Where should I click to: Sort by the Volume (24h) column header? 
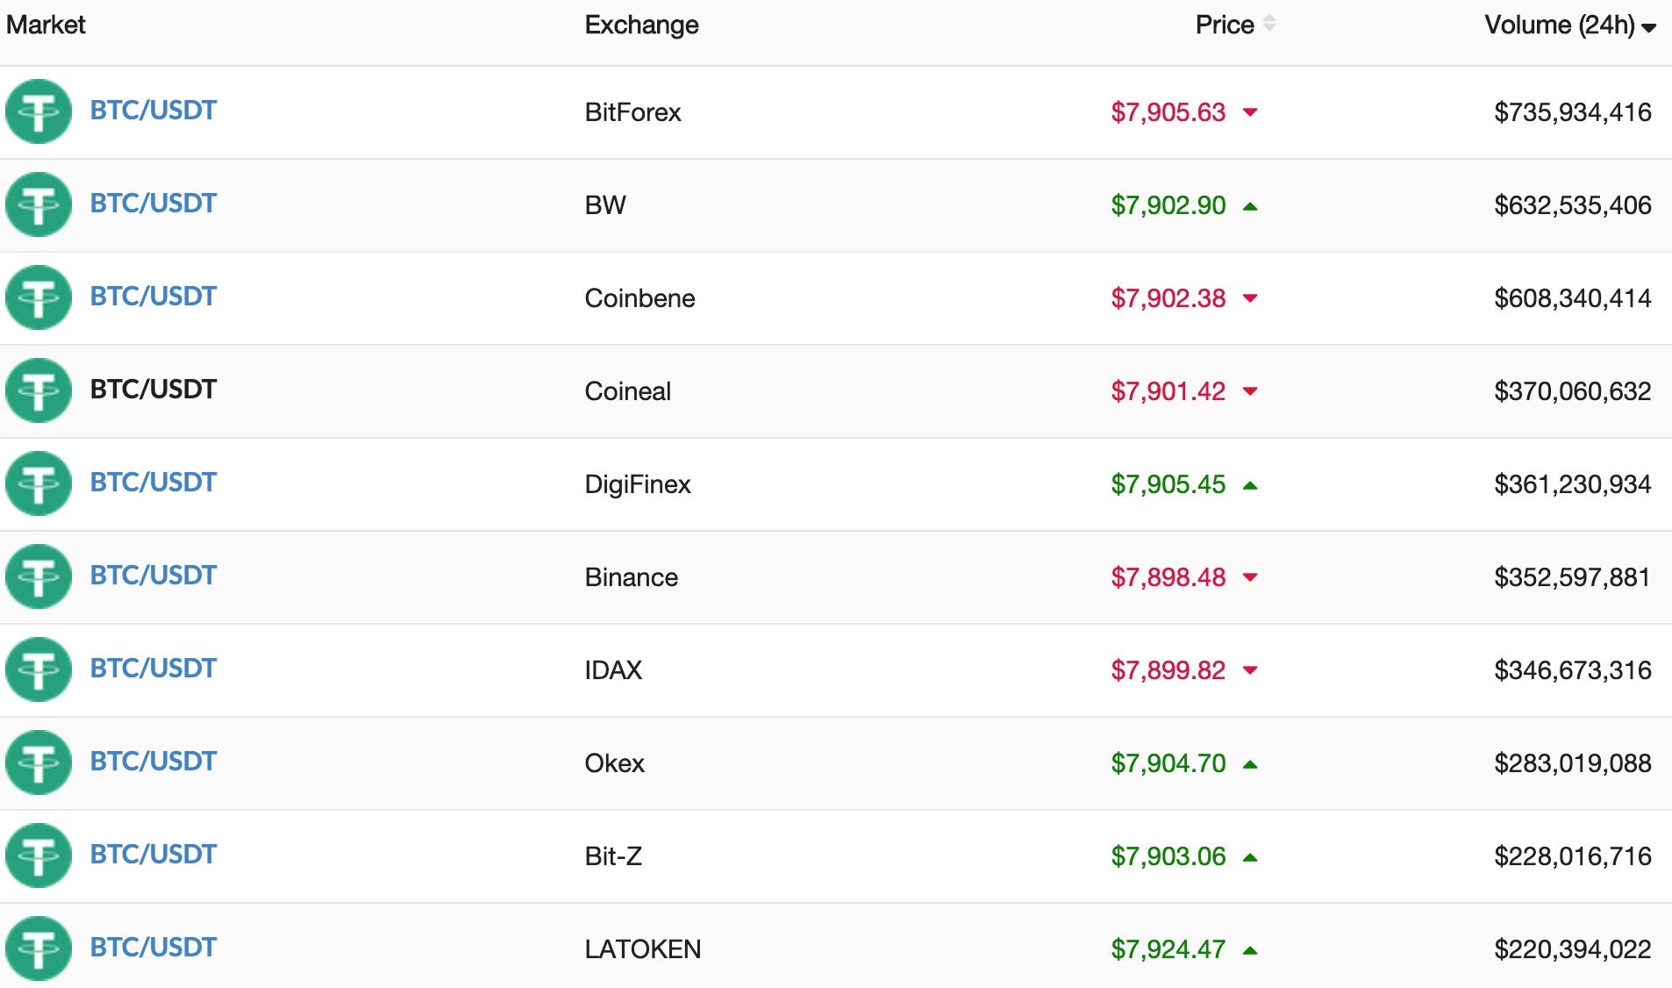pos(1569,25)
